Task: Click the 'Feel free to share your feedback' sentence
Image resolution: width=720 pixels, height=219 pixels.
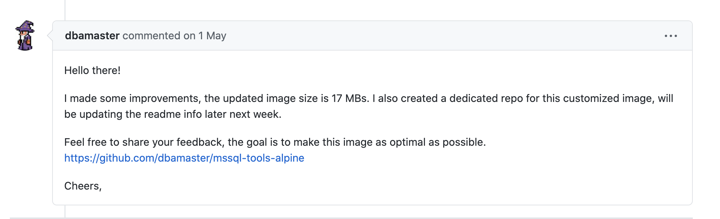Action: click(x=275, y=142)
